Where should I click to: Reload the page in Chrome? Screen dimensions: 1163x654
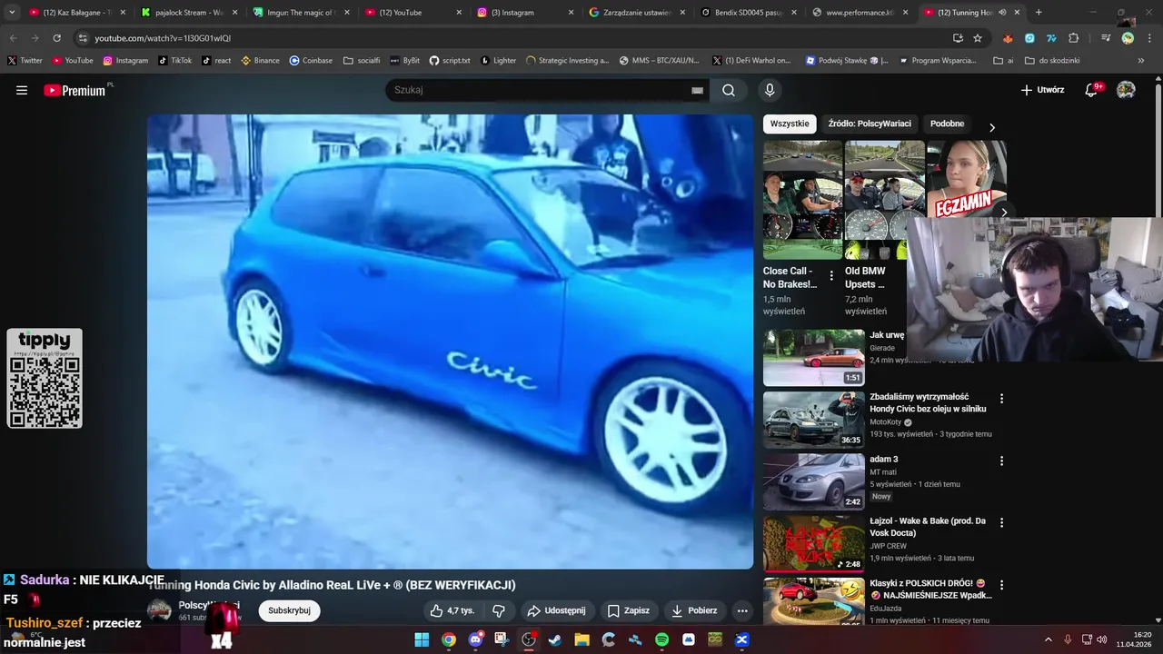pos(56,38)
